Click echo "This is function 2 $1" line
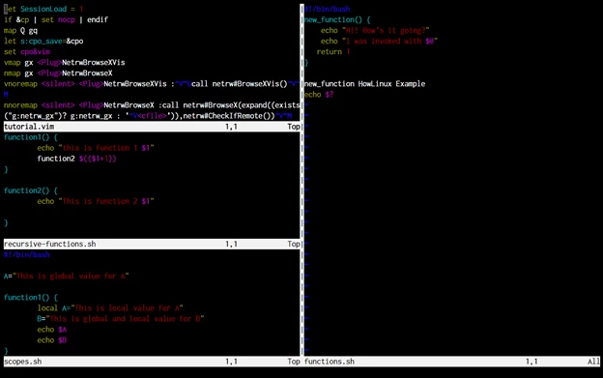 pyautogui.click(x=96, y=201)
